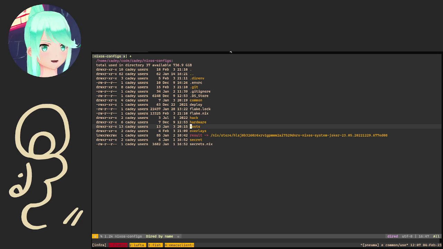Click the utf-8 encoding indicator
The image size is (443, 249).
[x=407, y=236]
